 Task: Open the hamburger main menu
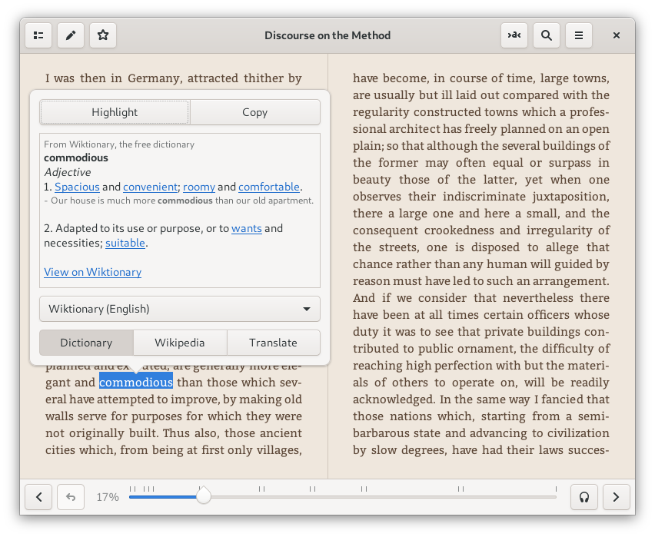click(579, 35)
